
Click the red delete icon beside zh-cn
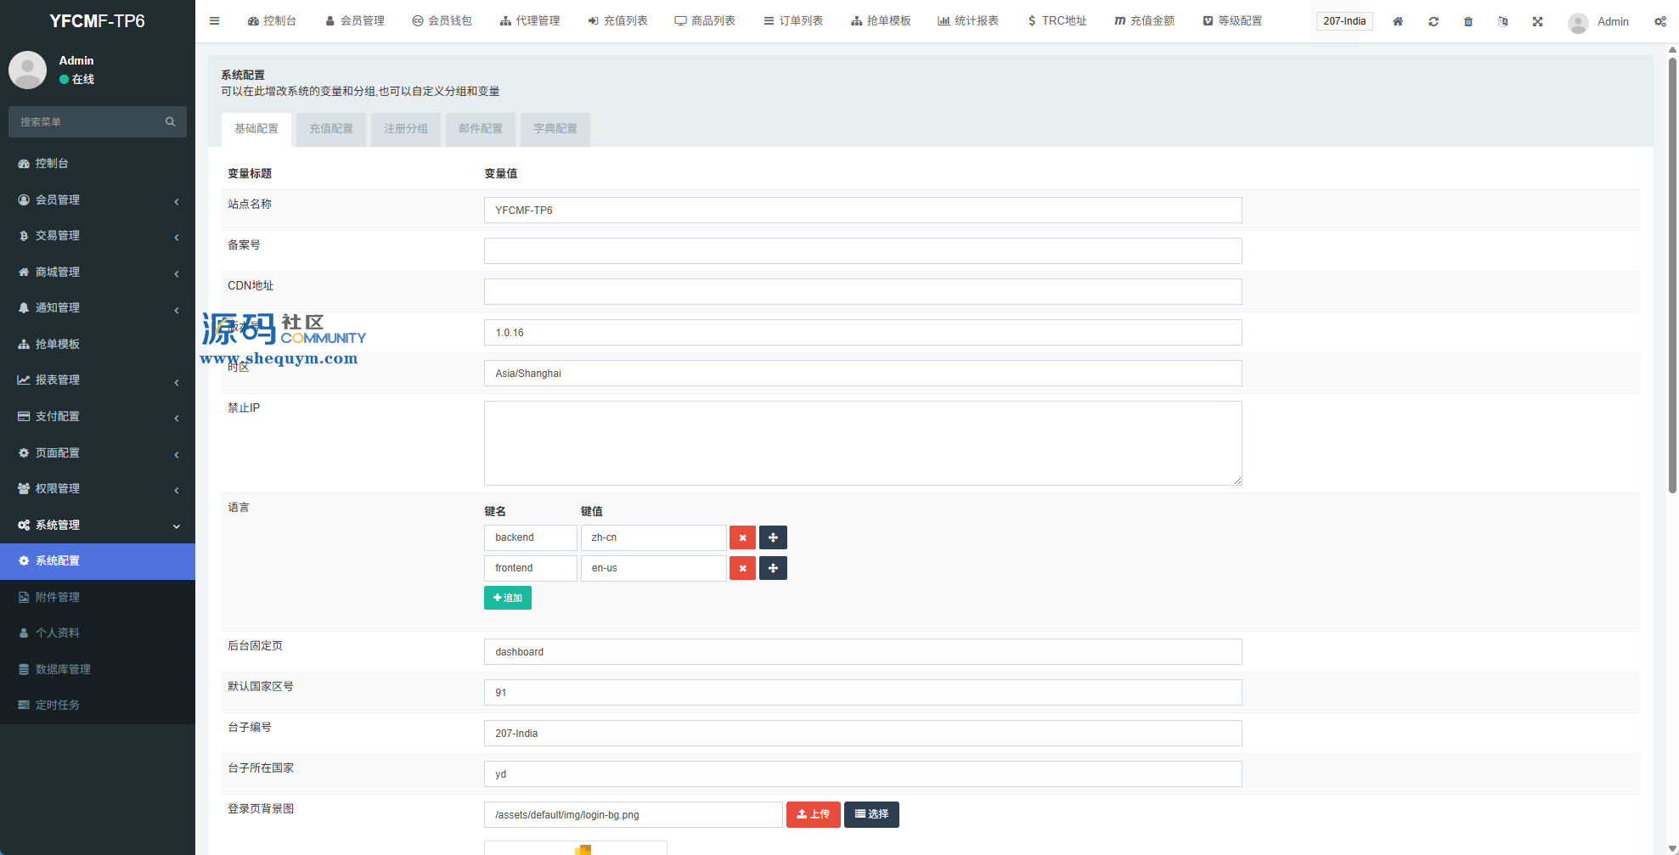tap(742, 537)
